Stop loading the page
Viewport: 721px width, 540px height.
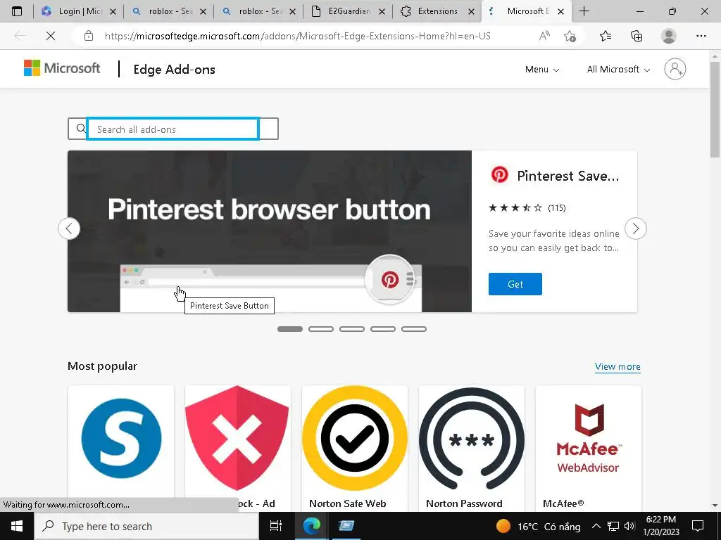click(51, 36)
